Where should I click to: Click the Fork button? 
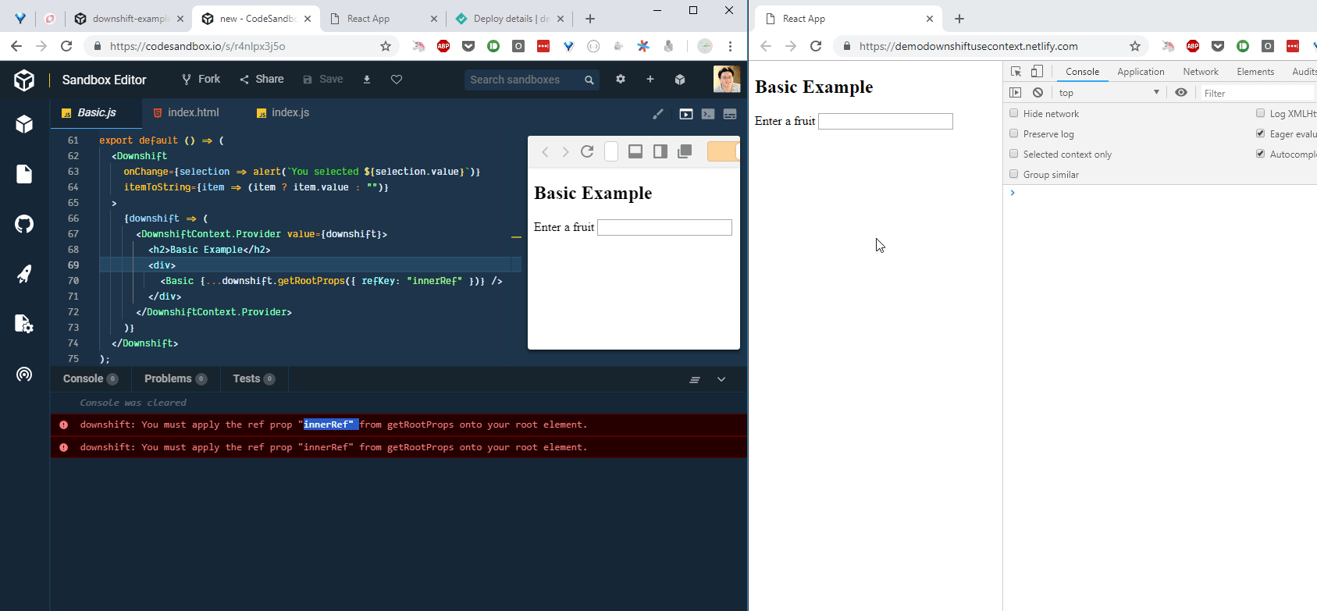tap(201, 80)
